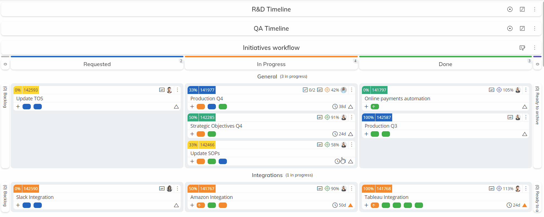Screen dimensions: 544x217
Task: Click the Production Q4 38d clock icon
Action: (335, 107)
